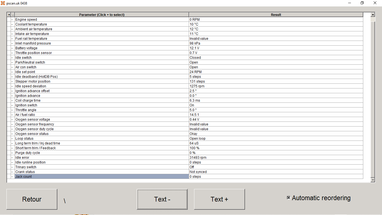Select the Throttle angle parameter
This screenshot has height=215, width=382.
[102, 110]
